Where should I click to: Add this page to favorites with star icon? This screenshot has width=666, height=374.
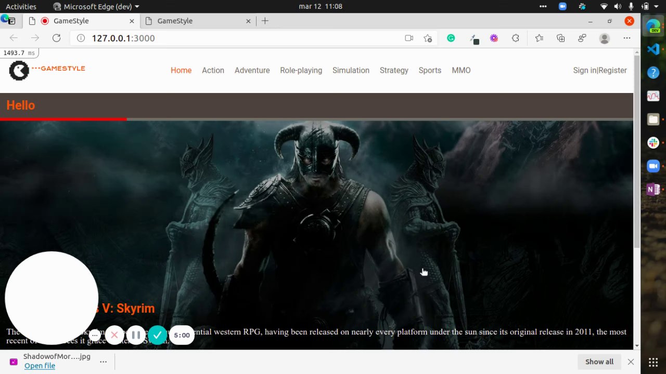tap(428, 38)
